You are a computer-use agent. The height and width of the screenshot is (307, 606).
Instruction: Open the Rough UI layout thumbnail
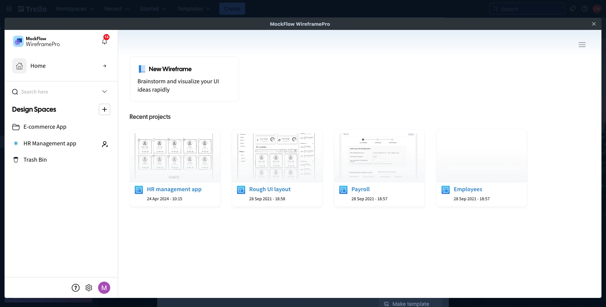277,156
